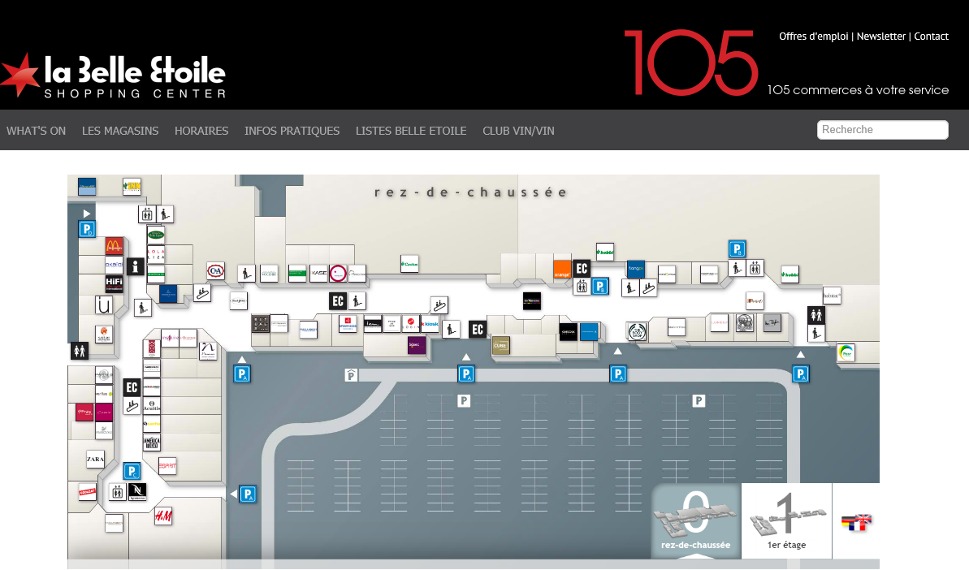Click the CUBE store logo

(500, 345)
